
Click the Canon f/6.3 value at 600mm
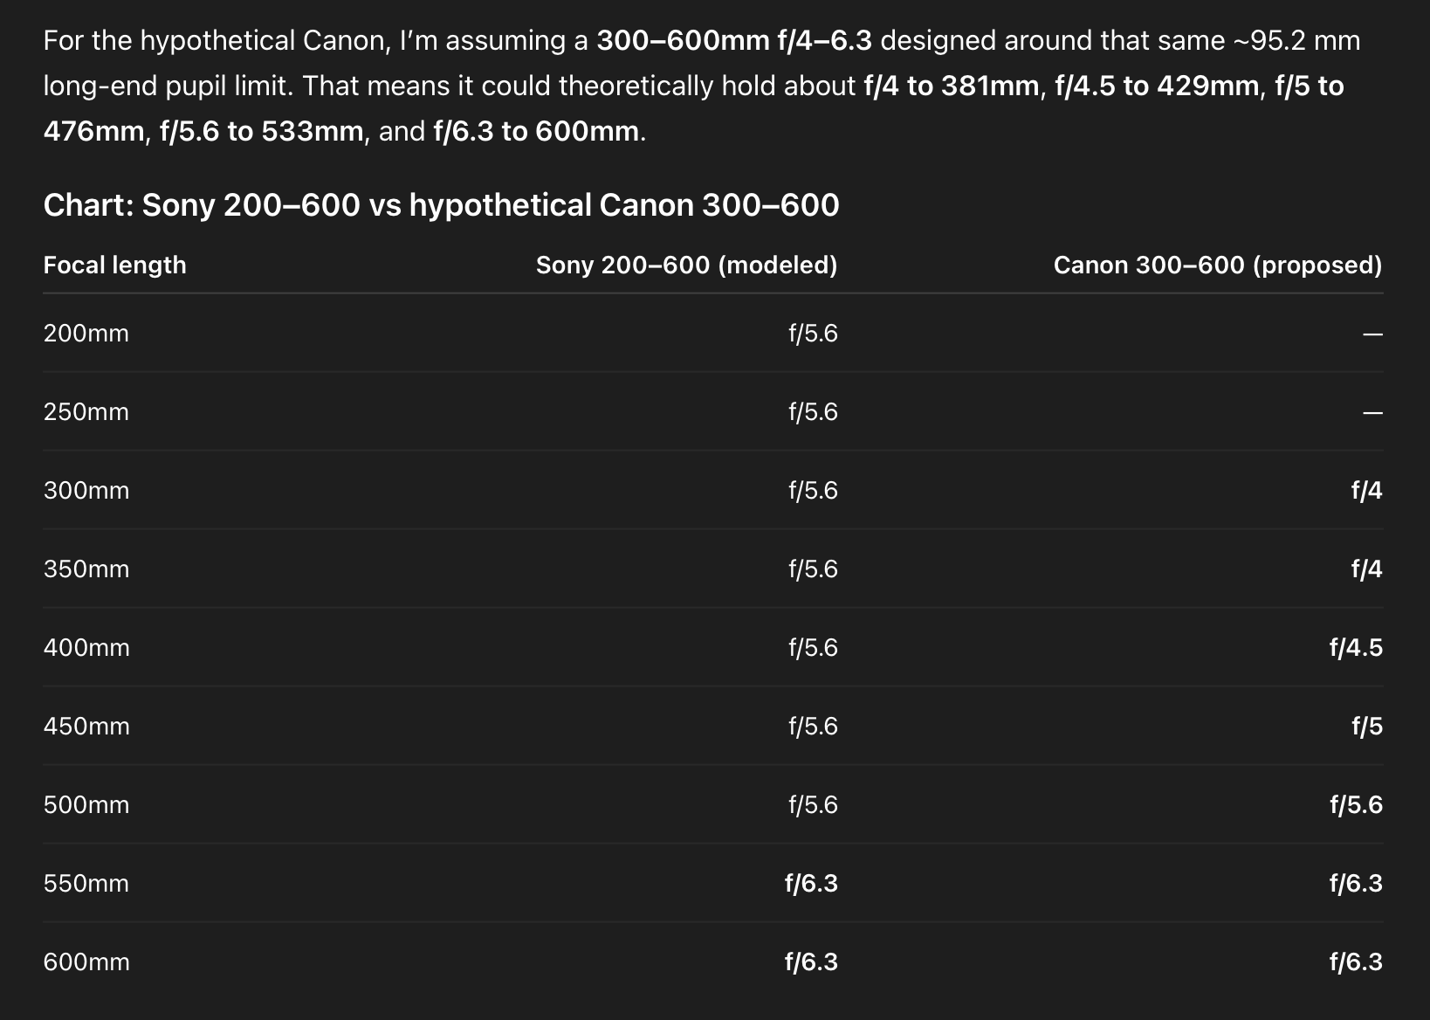[x=1356, y=962]
